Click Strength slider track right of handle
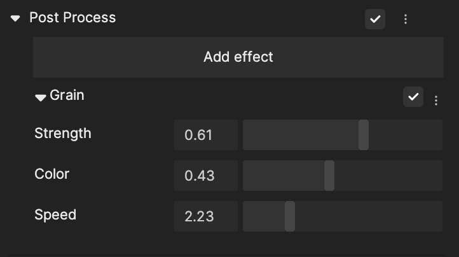 (406, 135)
